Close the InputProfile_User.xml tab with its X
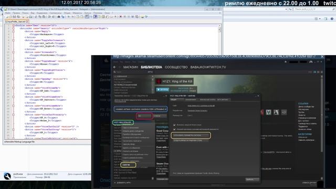Screen dimensions: 336x189 coord(27,22)
